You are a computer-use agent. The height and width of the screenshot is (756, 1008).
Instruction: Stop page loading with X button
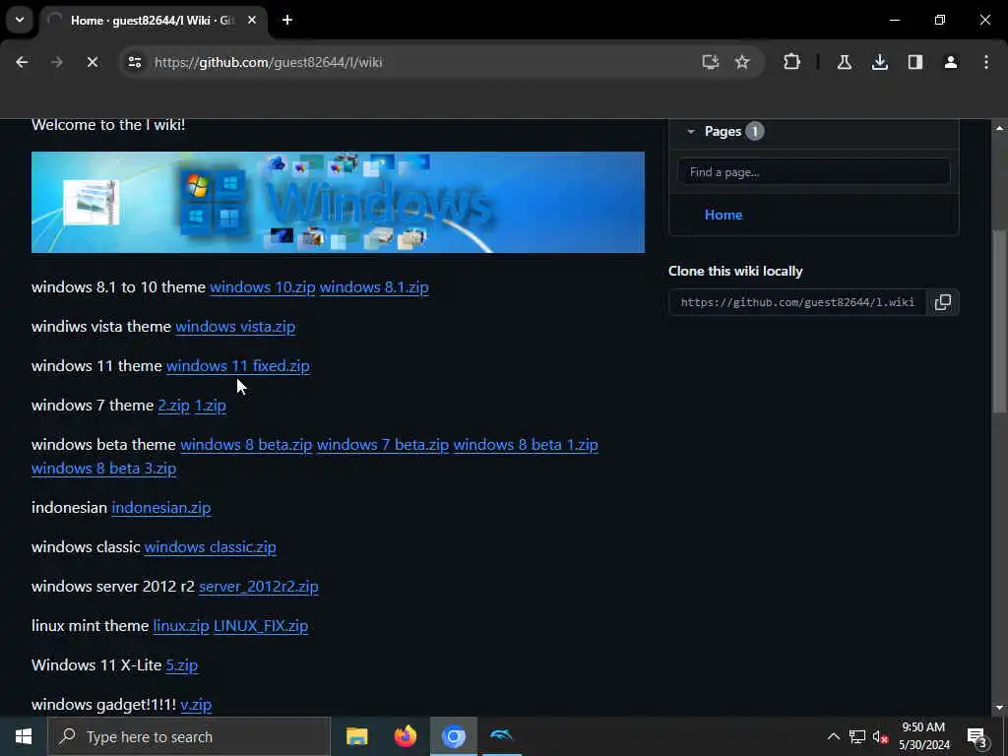click(x=92, y=62)
